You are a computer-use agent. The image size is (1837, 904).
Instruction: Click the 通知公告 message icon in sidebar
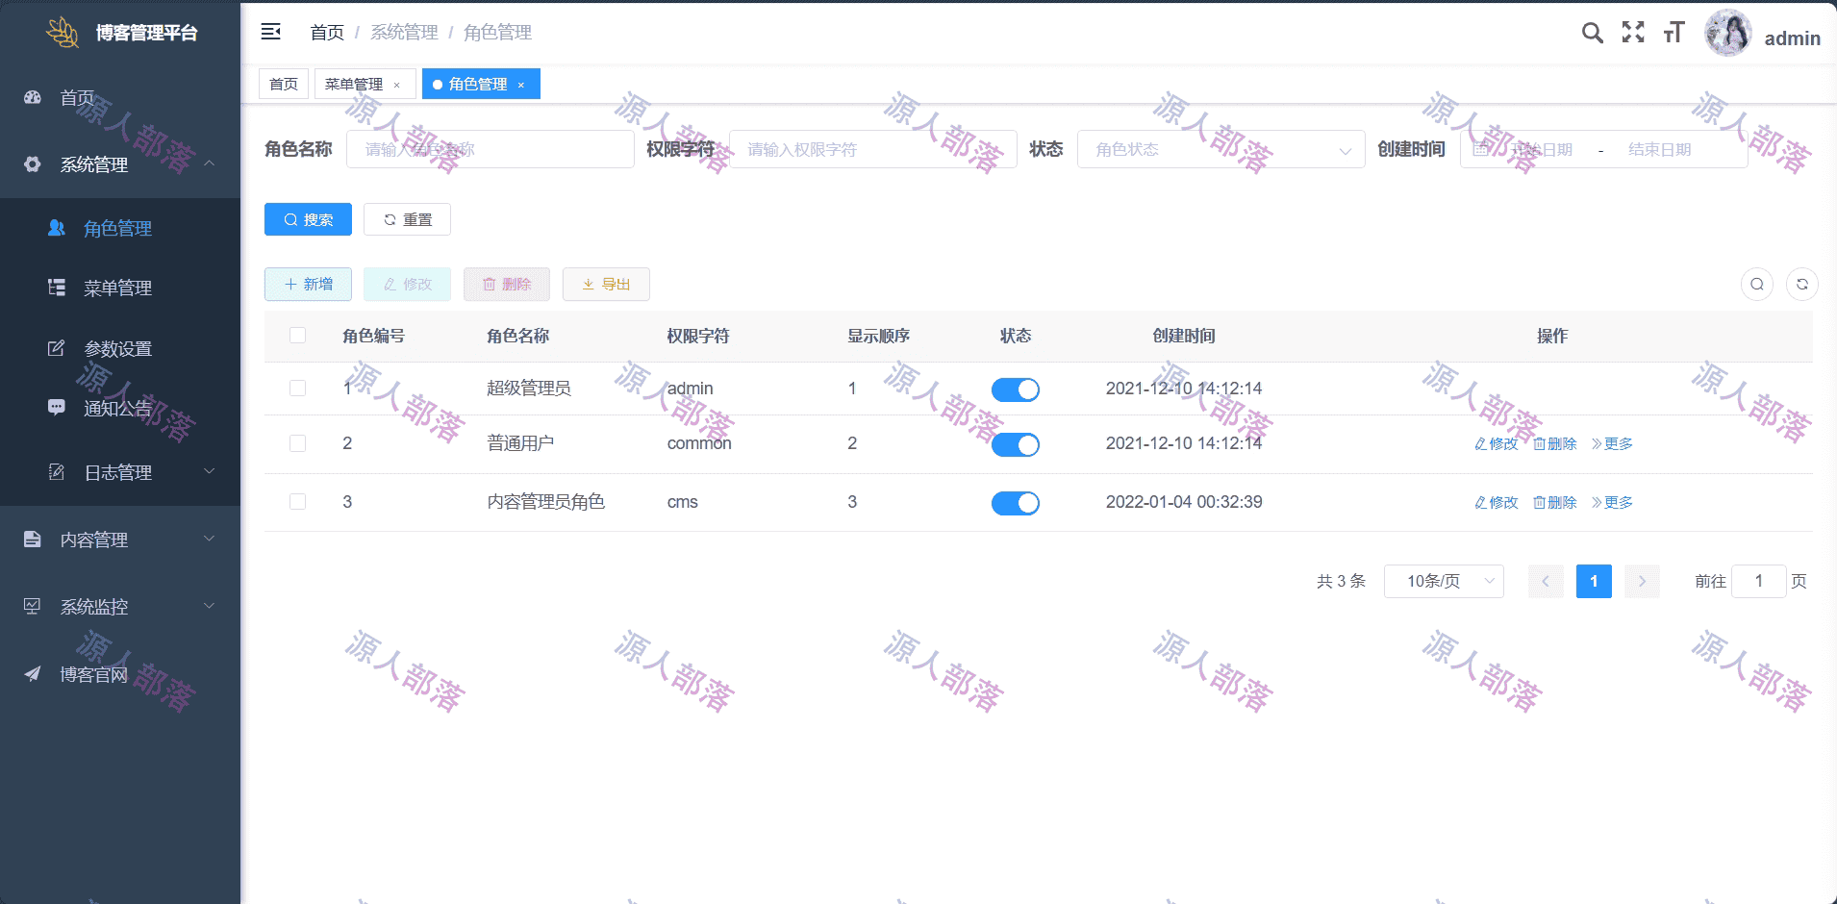pos(57,408)
